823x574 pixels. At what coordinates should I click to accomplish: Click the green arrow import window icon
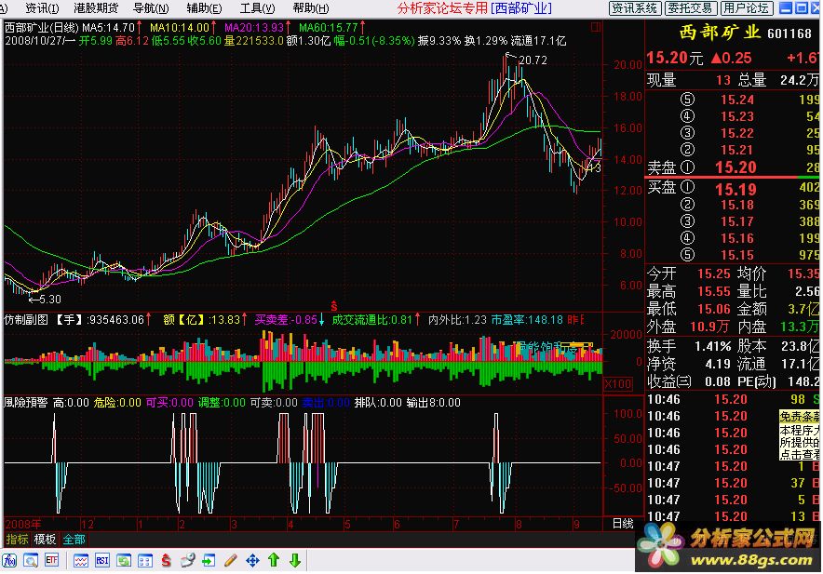[209, 560]
